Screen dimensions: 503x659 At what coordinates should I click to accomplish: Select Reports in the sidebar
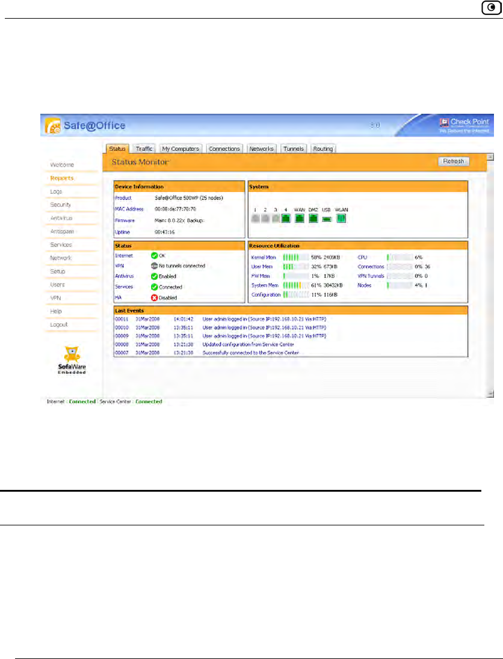click(x=62, y=178)
